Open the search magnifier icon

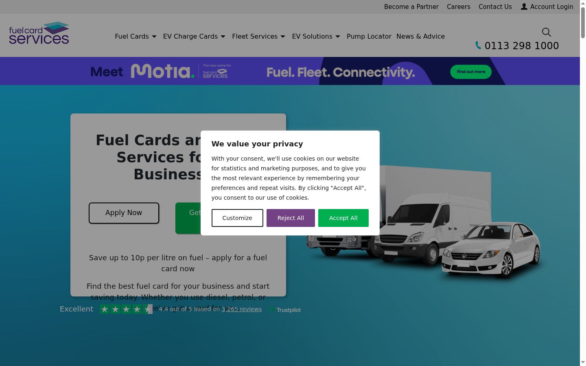[547, 32]
